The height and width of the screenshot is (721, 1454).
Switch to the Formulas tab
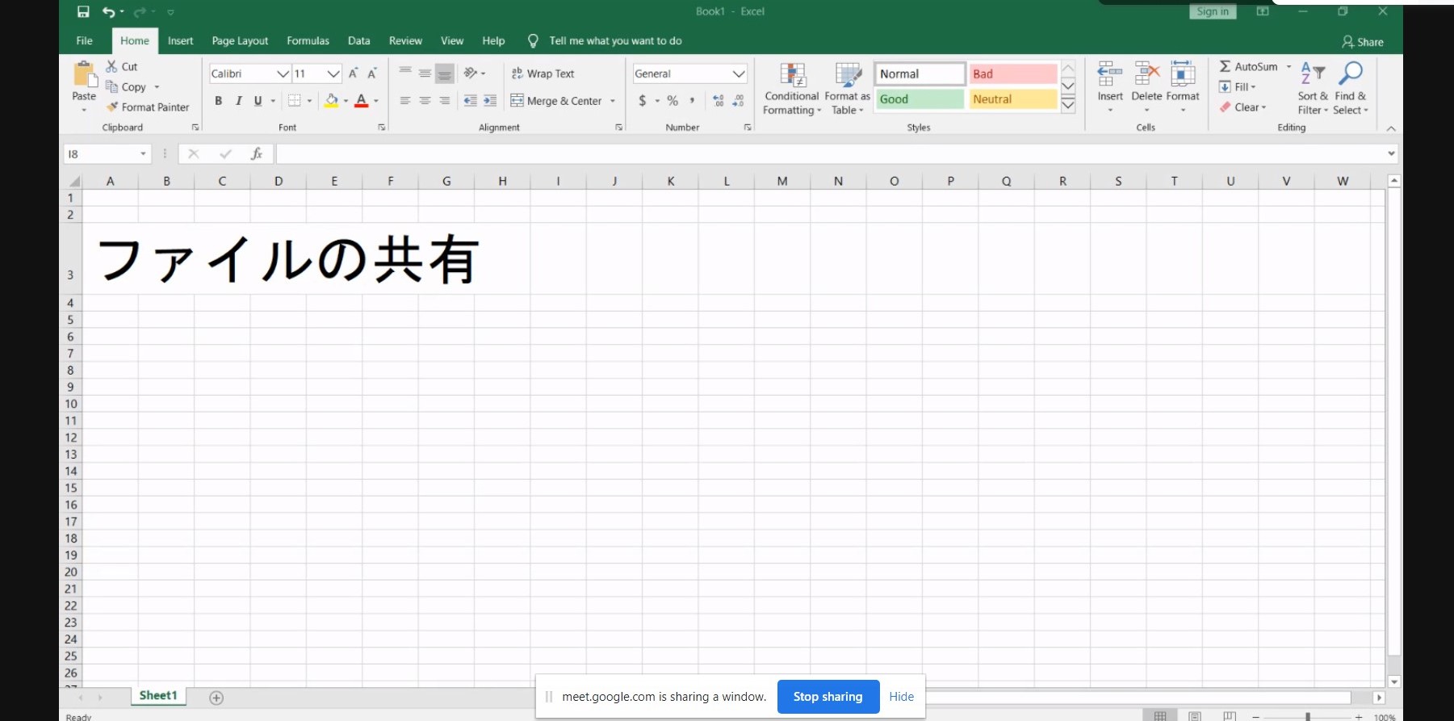[x=308, y=40]
